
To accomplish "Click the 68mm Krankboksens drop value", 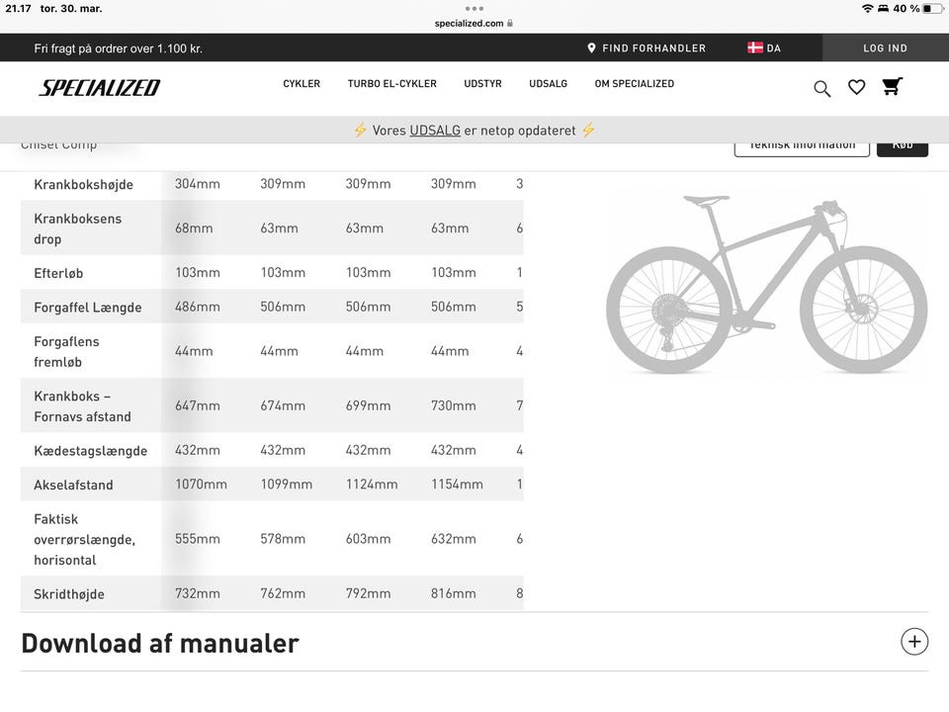I will (x=194, y=228).
